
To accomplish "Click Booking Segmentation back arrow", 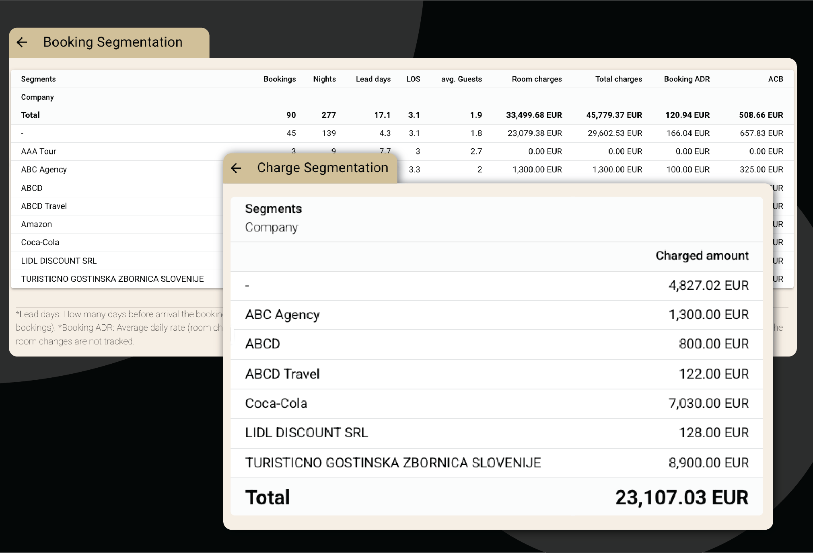I will pos(22,42).
